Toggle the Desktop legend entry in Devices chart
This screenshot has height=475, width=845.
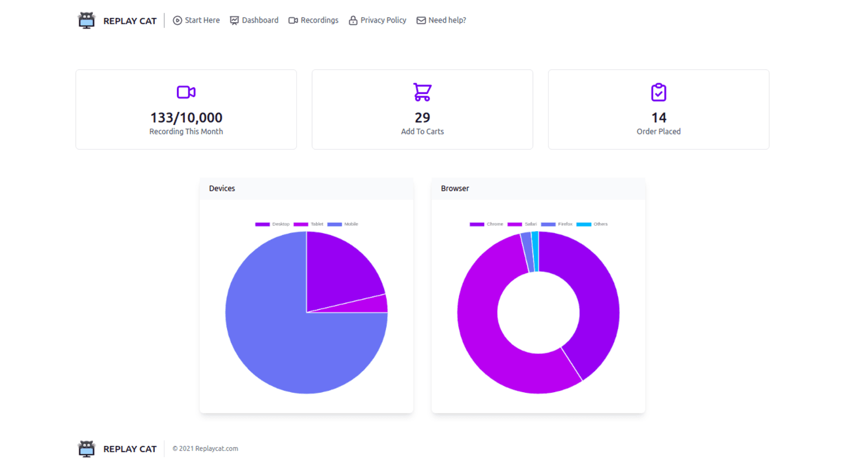274,224
